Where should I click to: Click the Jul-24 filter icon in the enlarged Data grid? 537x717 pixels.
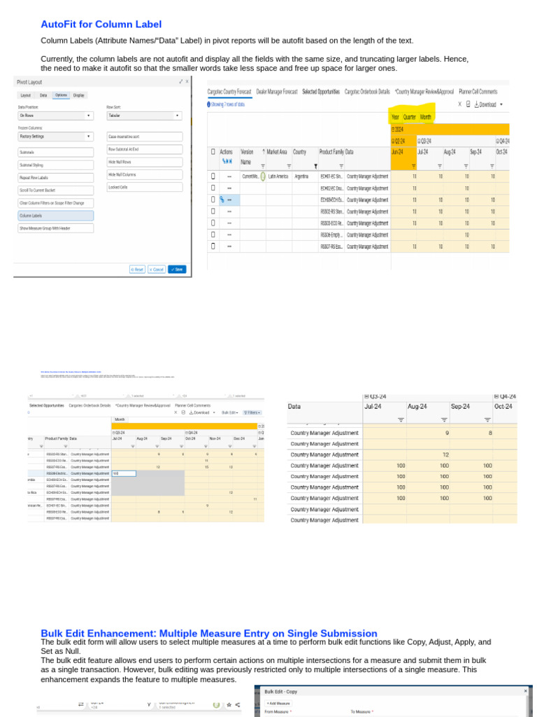point(401,420)
